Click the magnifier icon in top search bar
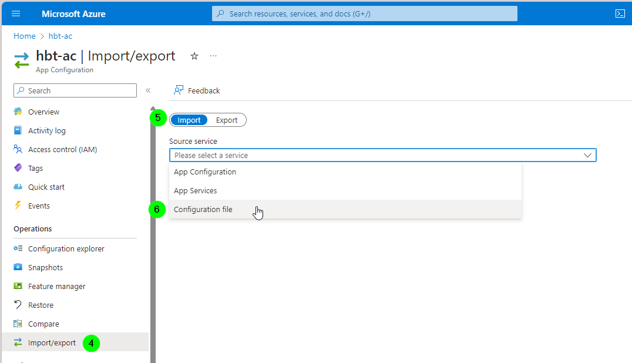Viewport: 632px width, 363px height. [220, 14]
